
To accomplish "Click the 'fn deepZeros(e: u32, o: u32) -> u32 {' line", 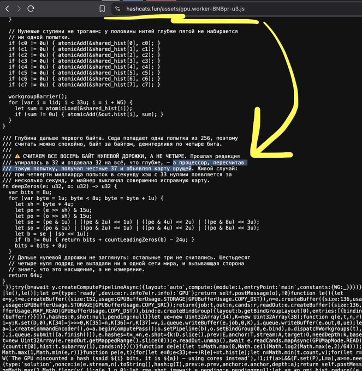I will (60, 186).
